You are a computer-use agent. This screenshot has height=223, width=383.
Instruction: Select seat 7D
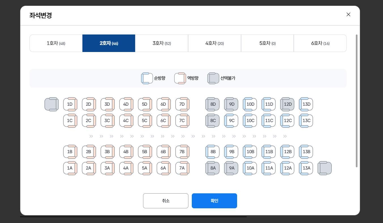[182, 104]
